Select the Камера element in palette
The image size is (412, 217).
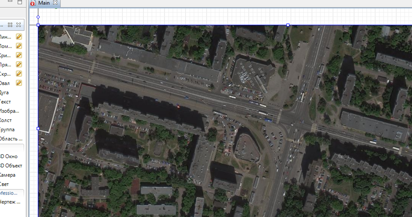coord(8,175)
